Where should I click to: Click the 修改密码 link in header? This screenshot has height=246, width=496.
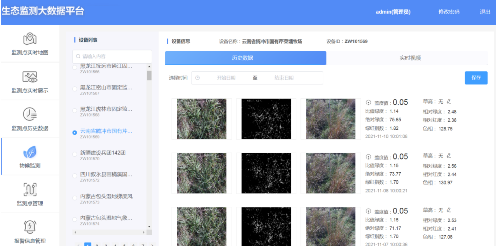pyautogui.click(x=449, y=12)
